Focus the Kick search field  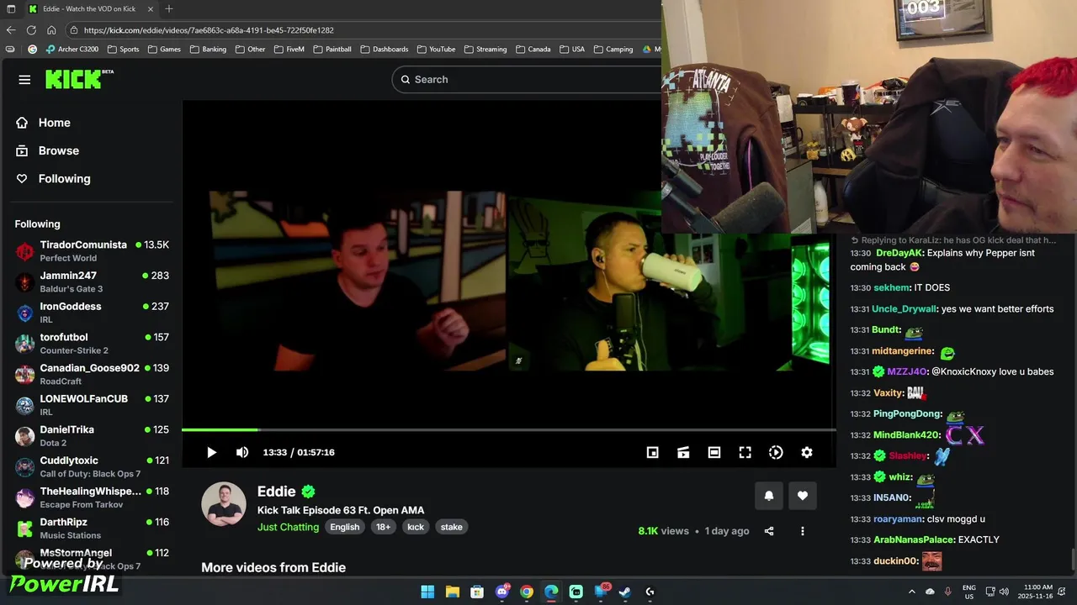click(527, 79)
